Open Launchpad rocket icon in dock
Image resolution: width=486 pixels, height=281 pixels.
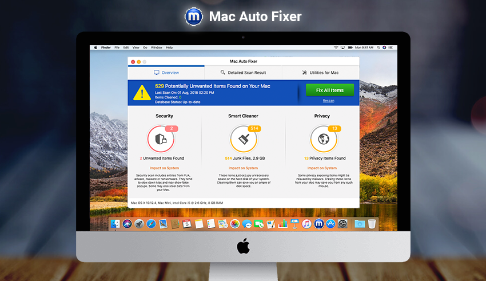point(139,224)
